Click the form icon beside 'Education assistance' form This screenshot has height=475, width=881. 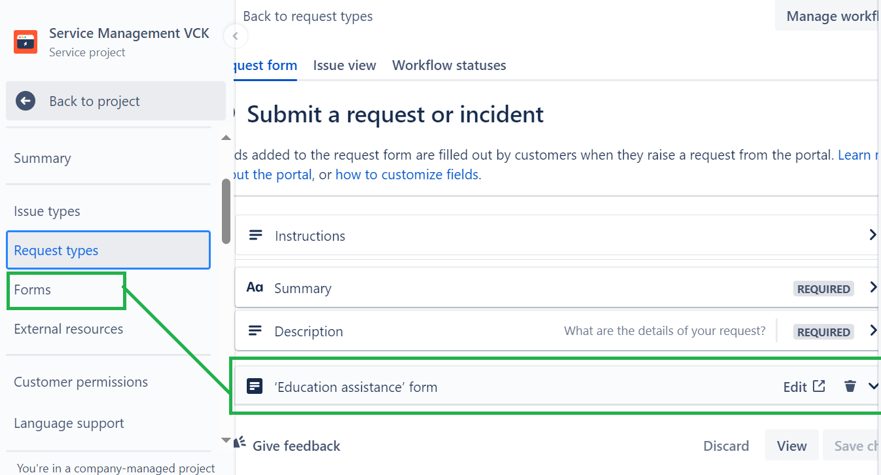tap(255, 386)
